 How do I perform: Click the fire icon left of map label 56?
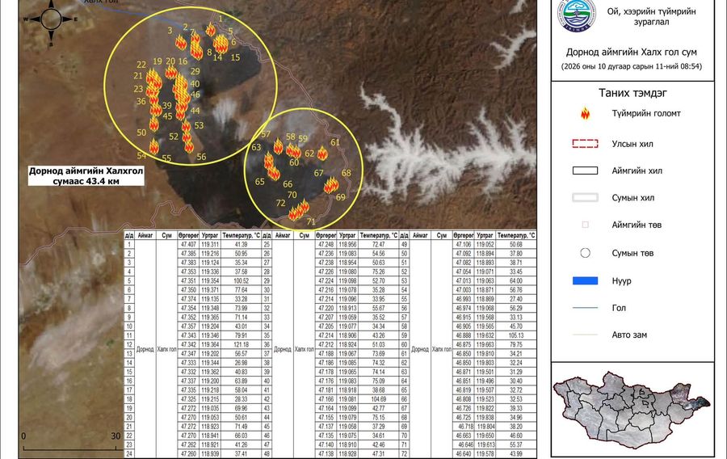[x=189, y=146]
